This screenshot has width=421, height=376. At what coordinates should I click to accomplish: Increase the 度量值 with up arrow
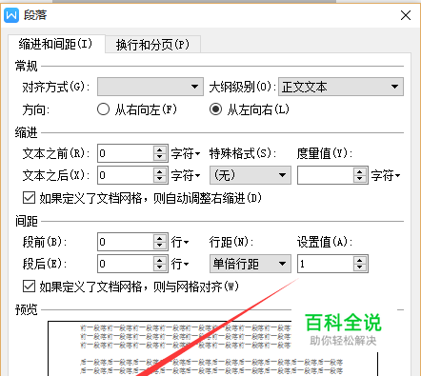coord(359,171)
